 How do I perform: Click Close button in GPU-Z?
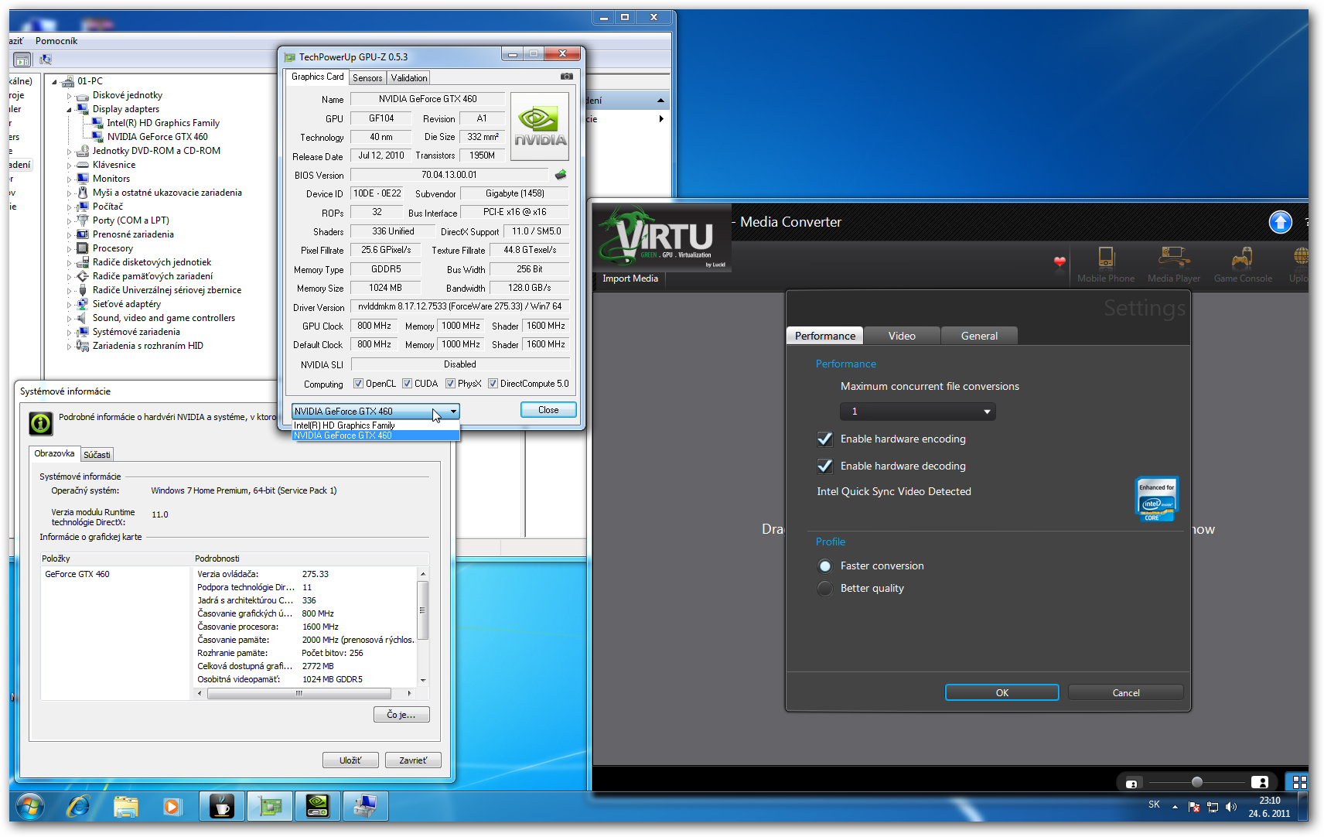(548, 410)
